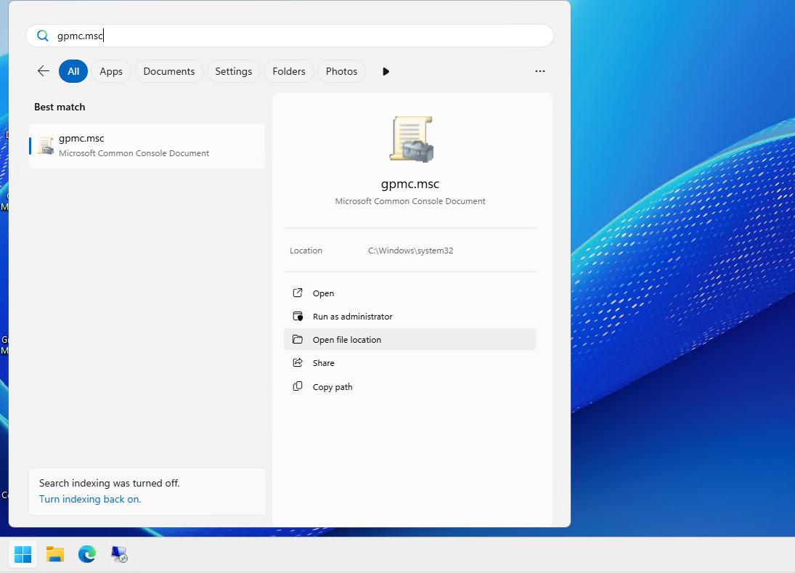Click the Turn indexing back on link
This screenshot has height=573, width=795.
pyautogui.click(x=90, y=499)
